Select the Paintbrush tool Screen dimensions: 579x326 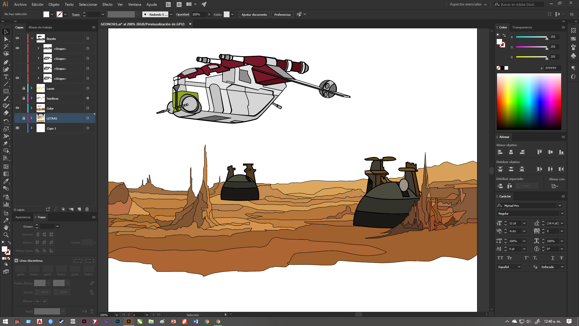(6, 98)
